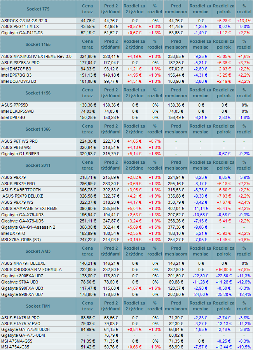253x350 pixels.
Task: Click Gigabyte GA-X79-UD3 product name
Action: tap(22, 215)
